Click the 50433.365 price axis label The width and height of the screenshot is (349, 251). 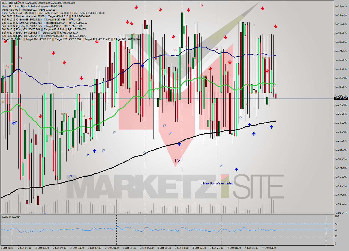[341, 15]
